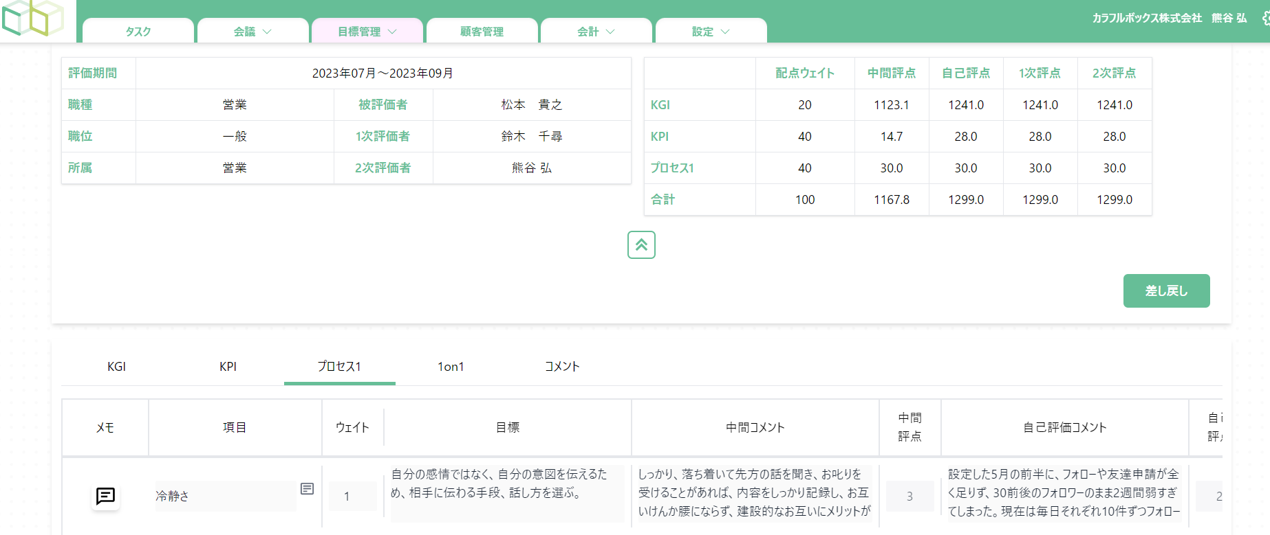This screenshot has height=535, width=1270.
Task: Click the 冷静さ item field
Action: point(226,496)
